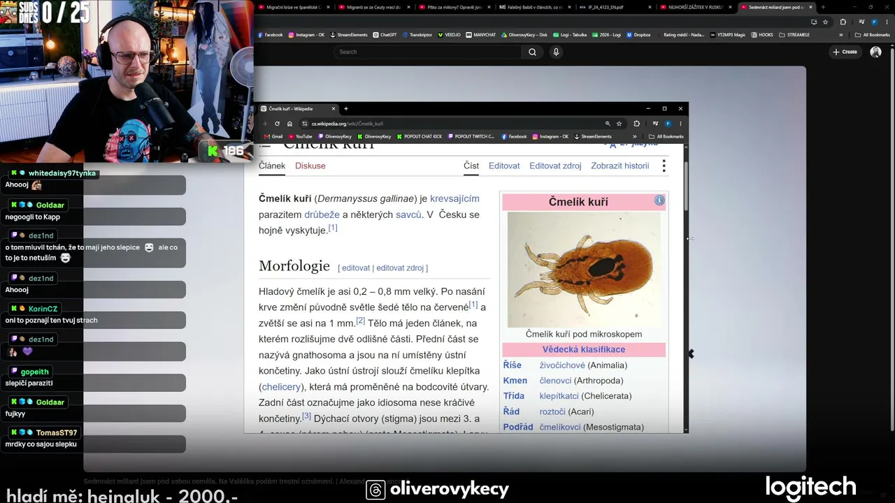Follow the členovci link in infobox
The width and height of the screenshot is (895, 503).
click(555, 381)
